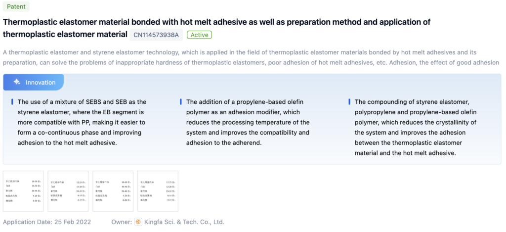This screenshot has width=506, height=232.
Task: Open the fourth patent drawing thumbnail
Action: click(158, 191)
